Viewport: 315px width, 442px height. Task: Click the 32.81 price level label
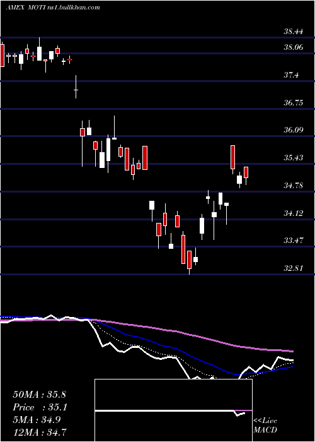point(293,268)
